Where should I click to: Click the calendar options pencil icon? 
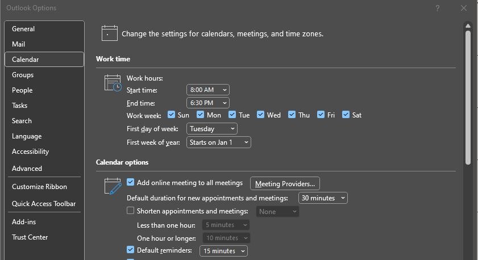pos(113,186)
